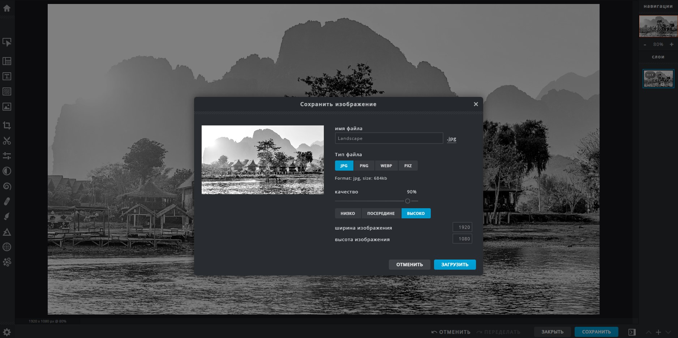Open the .jpg extension dropdown
The height and width of the screenshot is (338, 678).
451,139
